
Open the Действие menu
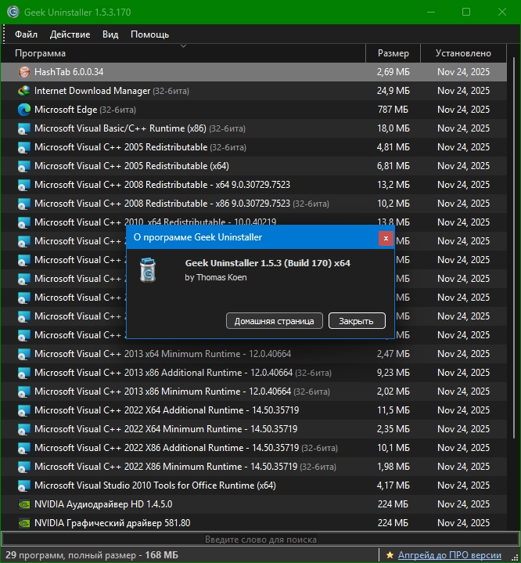tap(70, 34)
